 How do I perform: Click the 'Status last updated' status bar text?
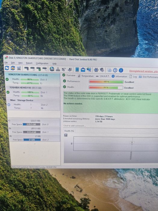point(34,167)
